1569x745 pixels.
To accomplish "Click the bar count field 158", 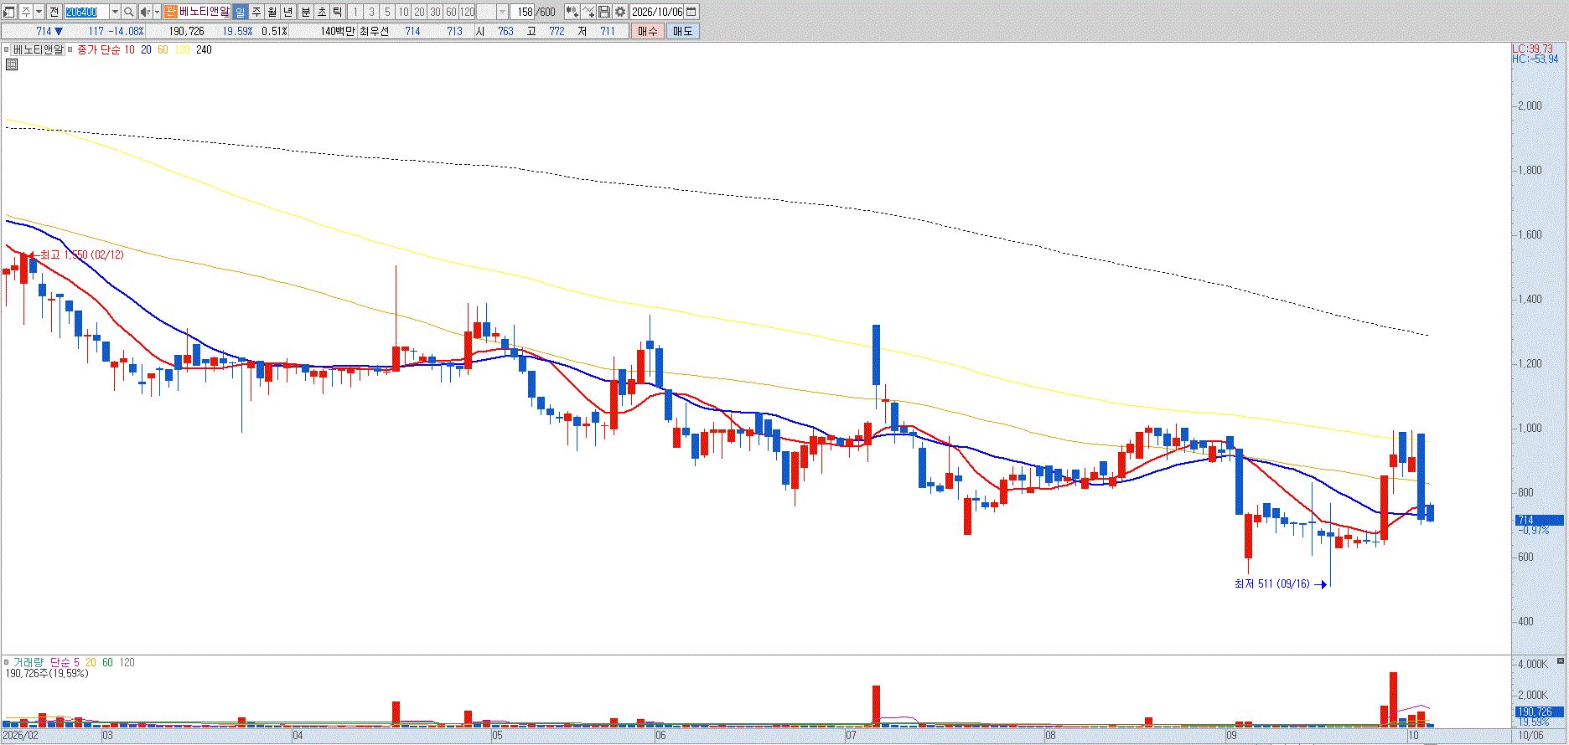I will (x=524, y=12).
